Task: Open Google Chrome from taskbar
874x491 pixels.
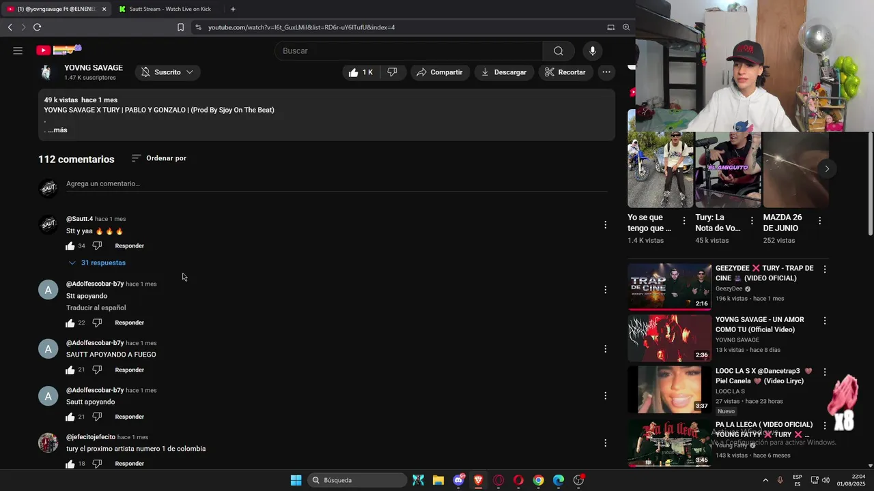Action: [539, 480]
